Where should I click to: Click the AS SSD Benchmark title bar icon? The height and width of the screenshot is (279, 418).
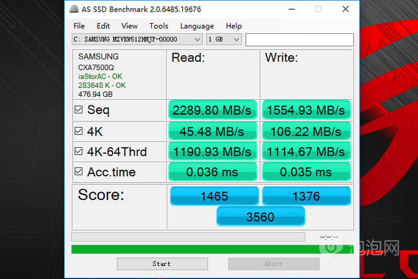pyautogui.click(x=74, y=9)
